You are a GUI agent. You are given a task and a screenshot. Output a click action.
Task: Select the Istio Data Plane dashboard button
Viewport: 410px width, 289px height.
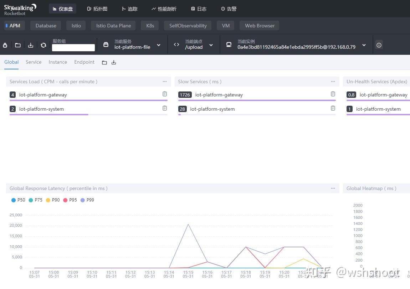(x=113, y=26)
